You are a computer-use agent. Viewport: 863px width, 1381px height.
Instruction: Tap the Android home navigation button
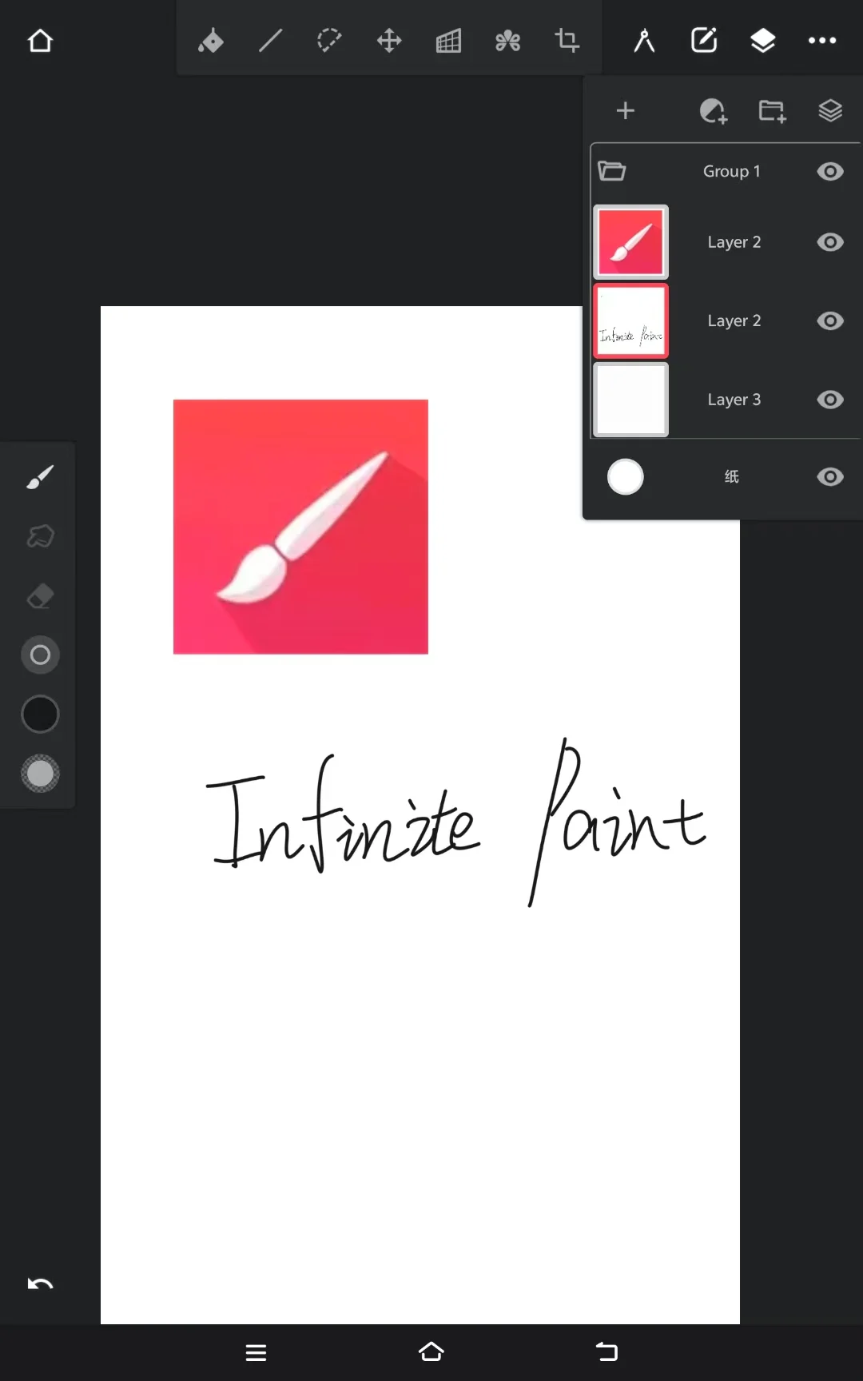point(431,1351)
